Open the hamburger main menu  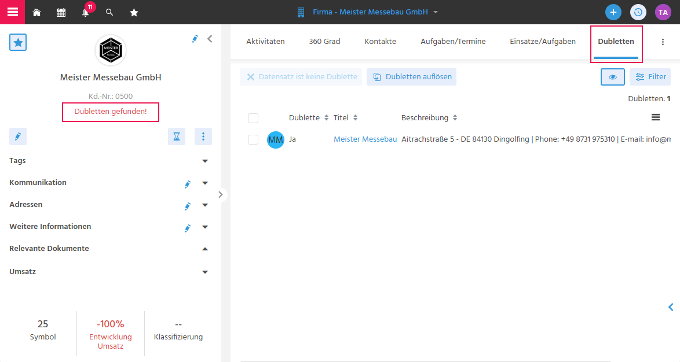pos(13,12)
